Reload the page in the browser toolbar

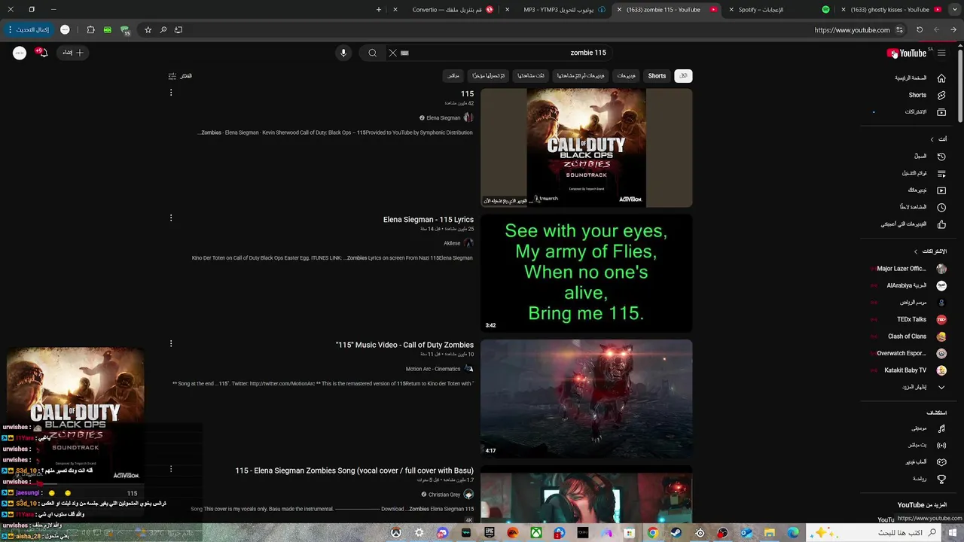click(x=920, y=30)
